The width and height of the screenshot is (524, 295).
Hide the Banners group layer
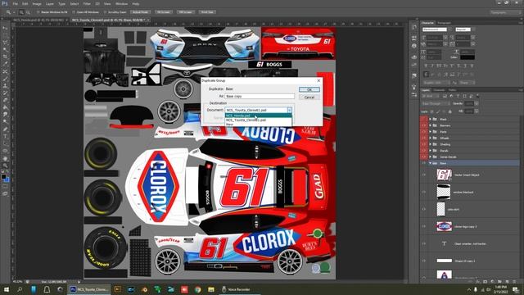(424, 125)
